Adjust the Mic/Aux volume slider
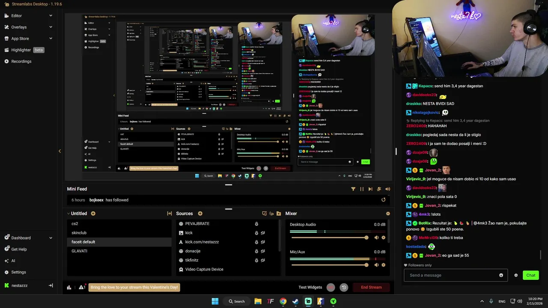548x308 pixels. (329, 265)
